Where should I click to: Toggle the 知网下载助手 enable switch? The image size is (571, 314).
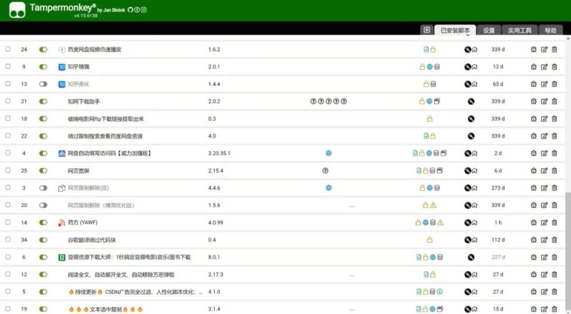(x=43, y=101)
